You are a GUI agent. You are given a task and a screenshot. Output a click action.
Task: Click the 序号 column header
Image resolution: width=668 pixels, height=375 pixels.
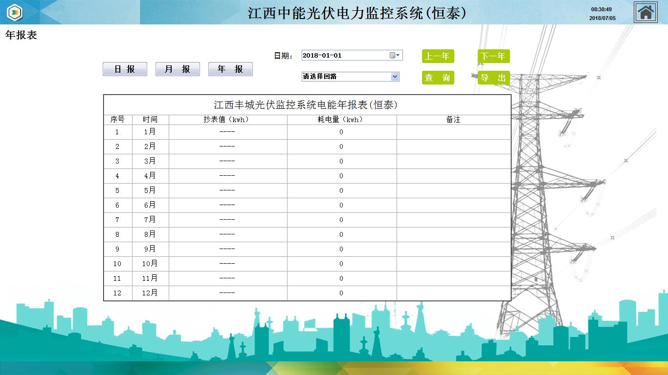[x=117, y=120]
